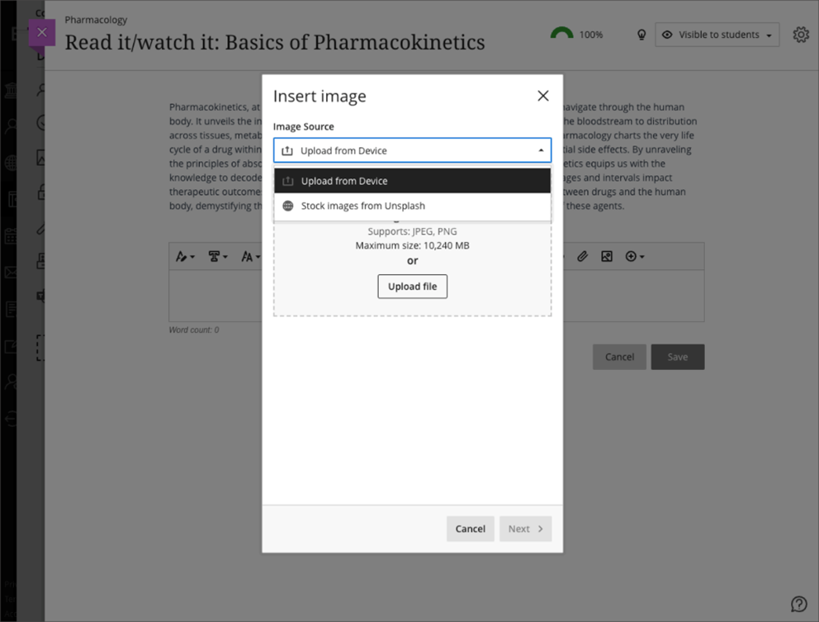Open the help question mark icon
Image resolution: width=819 pixels, height=622 pixels.
pos(798,603)
